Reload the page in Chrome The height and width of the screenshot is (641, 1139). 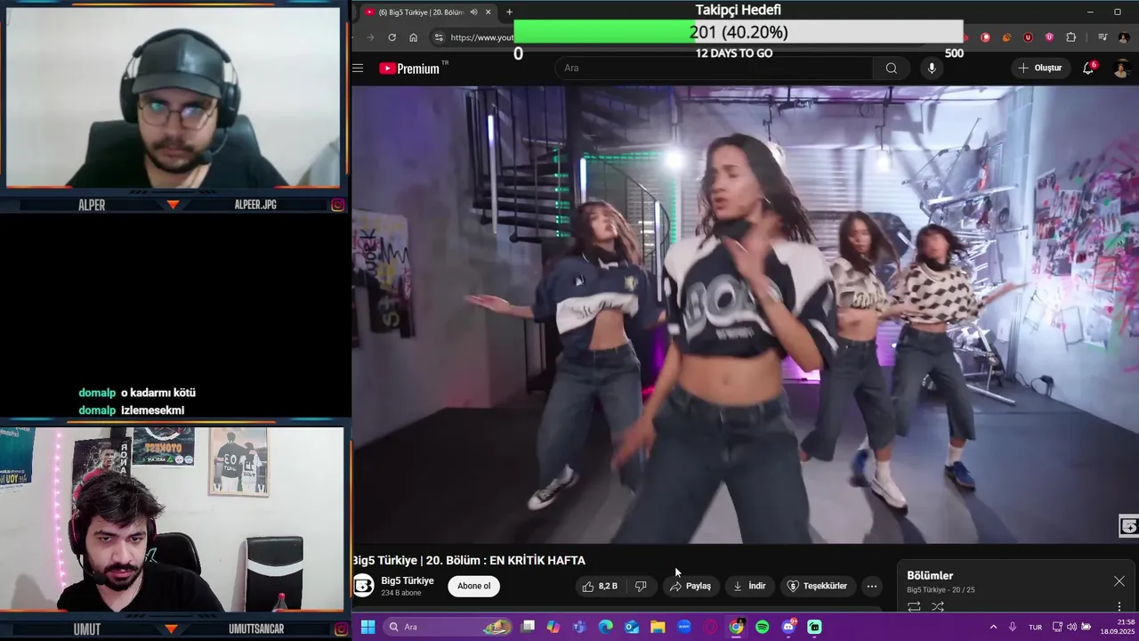392,37
